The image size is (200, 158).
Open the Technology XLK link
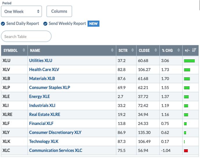click(43, 141)
